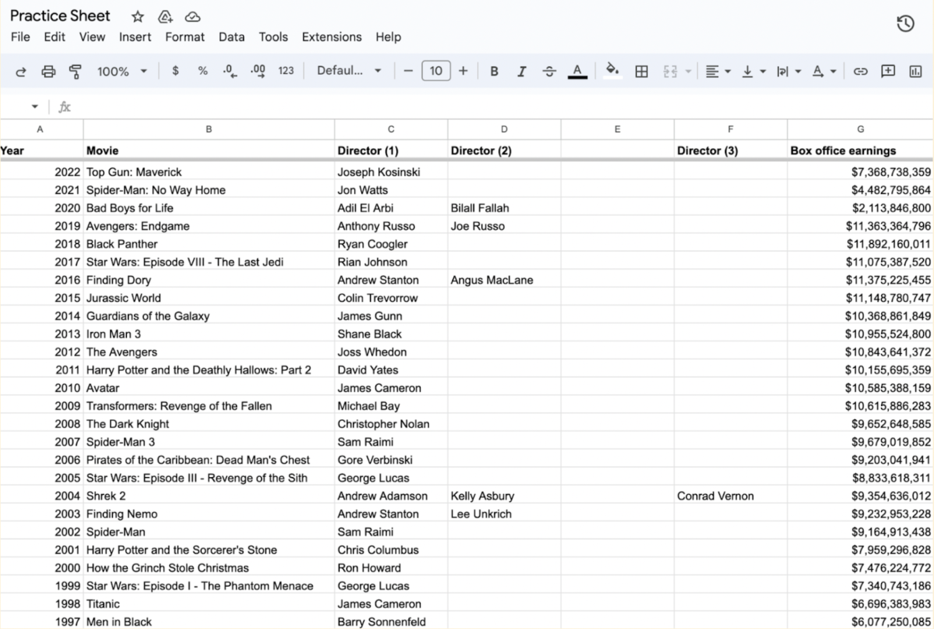Select the Box office earnings header cell

861,150
